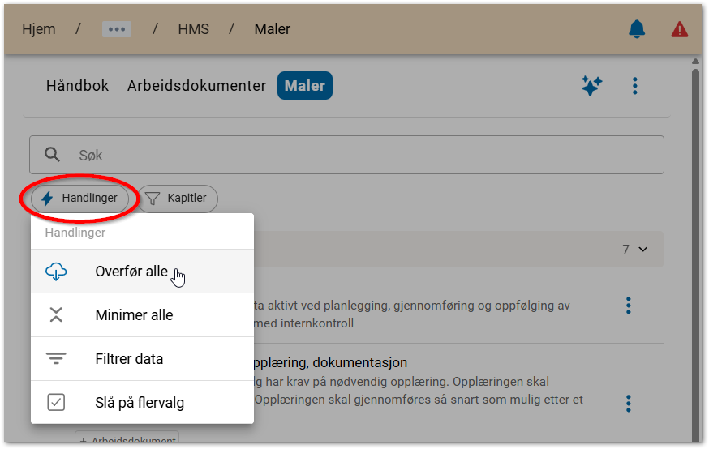Viewport: 709px width, 449px height.
Task: Open the three-dot menu beside the tabs
Action: 635,86
